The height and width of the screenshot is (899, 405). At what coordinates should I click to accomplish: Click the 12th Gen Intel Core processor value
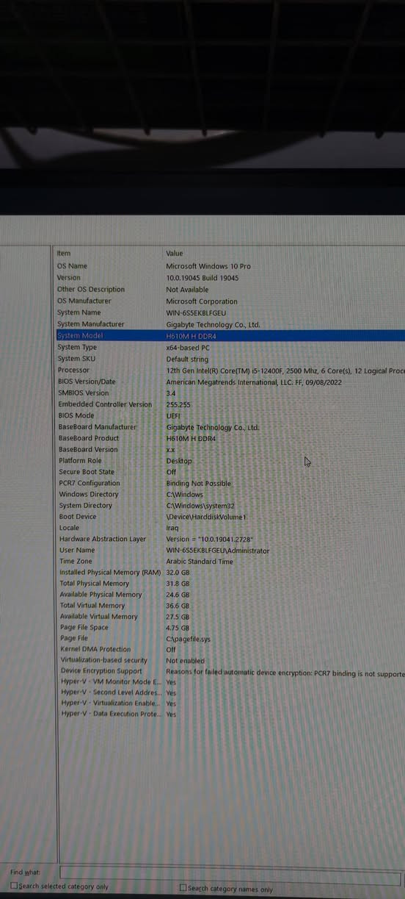(x=285, y=370)
